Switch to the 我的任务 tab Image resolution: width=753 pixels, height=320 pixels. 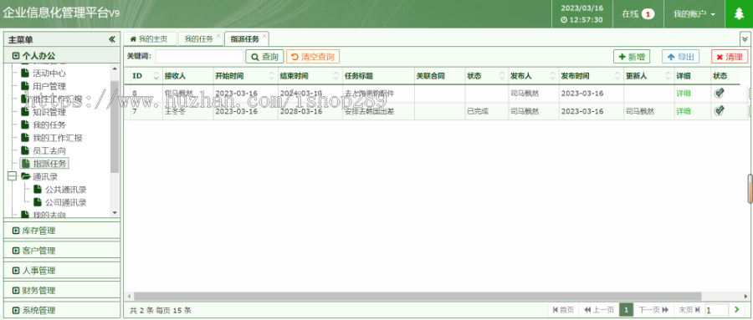point(198,39)
